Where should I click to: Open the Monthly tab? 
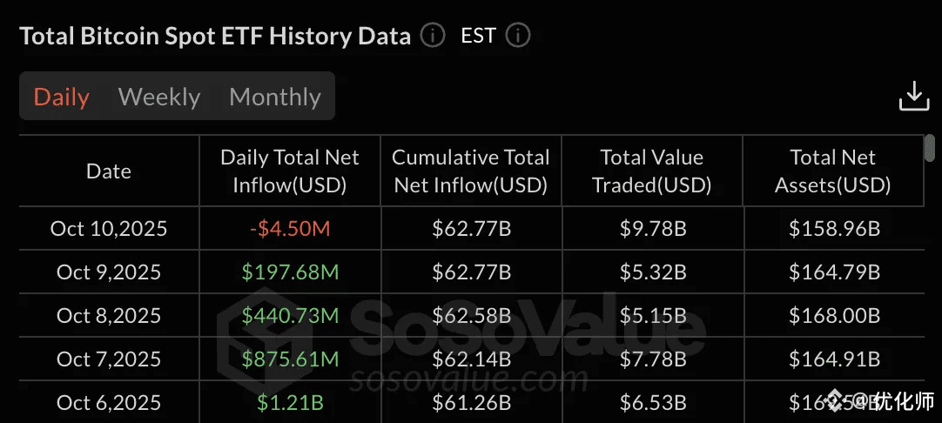[x=275, y=97]
